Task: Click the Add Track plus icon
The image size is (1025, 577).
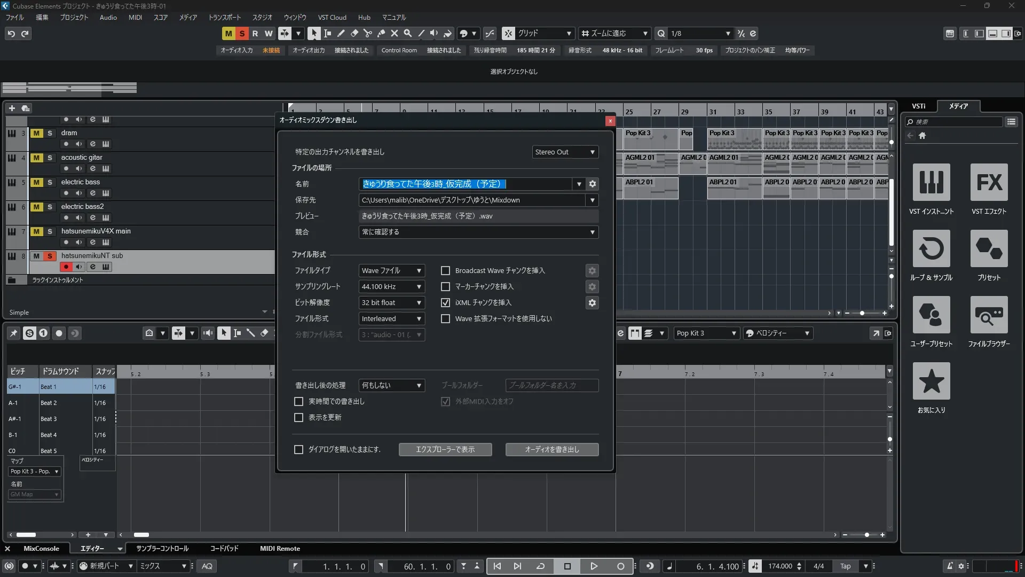Action: pos(12,108)
